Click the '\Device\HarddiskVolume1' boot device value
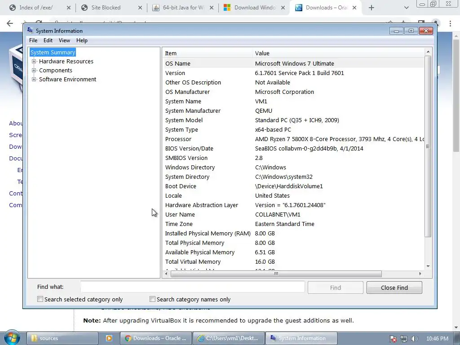The image size is (460, 345). (289, 186)
